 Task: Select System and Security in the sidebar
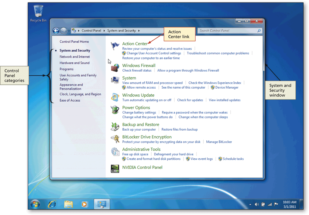75,50
